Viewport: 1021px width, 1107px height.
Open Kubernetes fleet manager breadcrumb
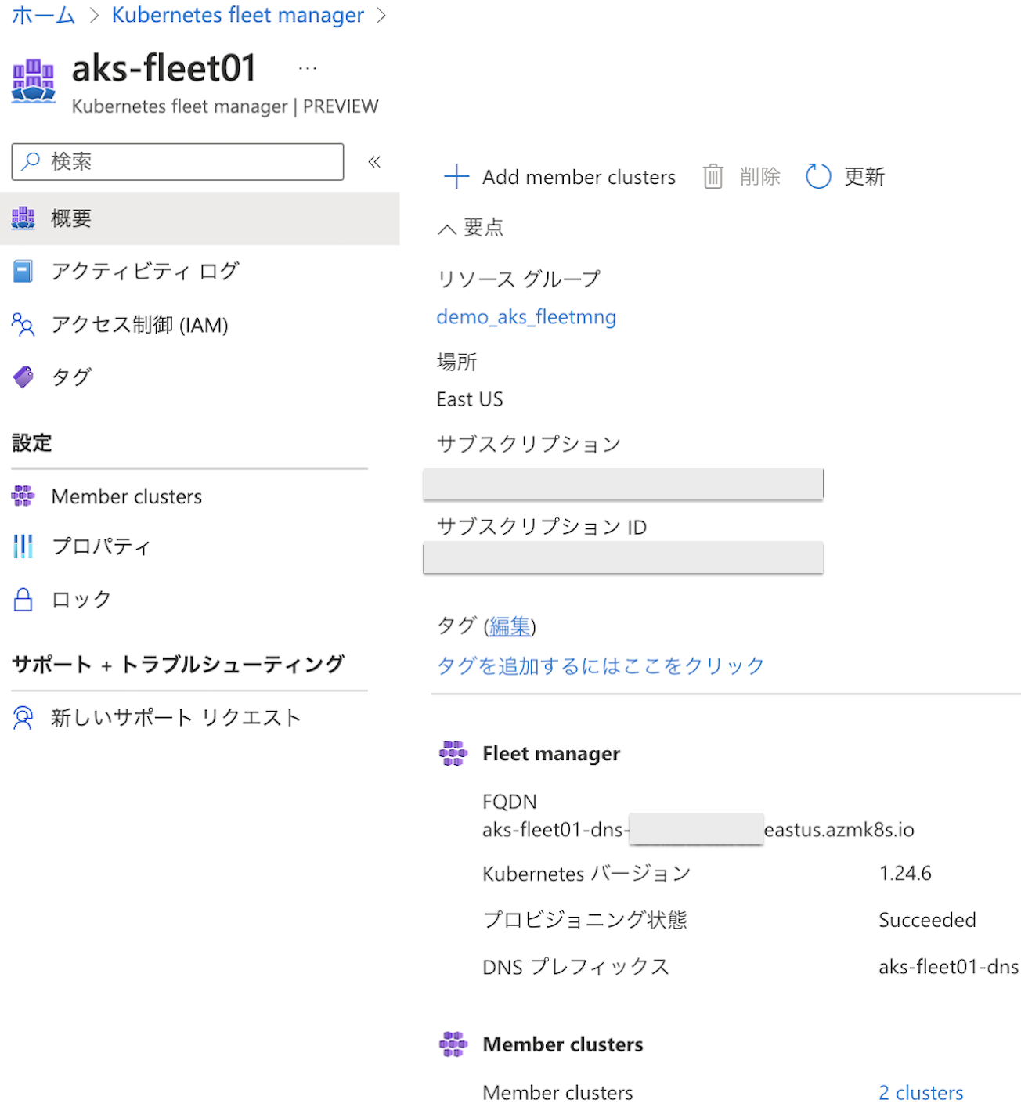tap(237, 15)
